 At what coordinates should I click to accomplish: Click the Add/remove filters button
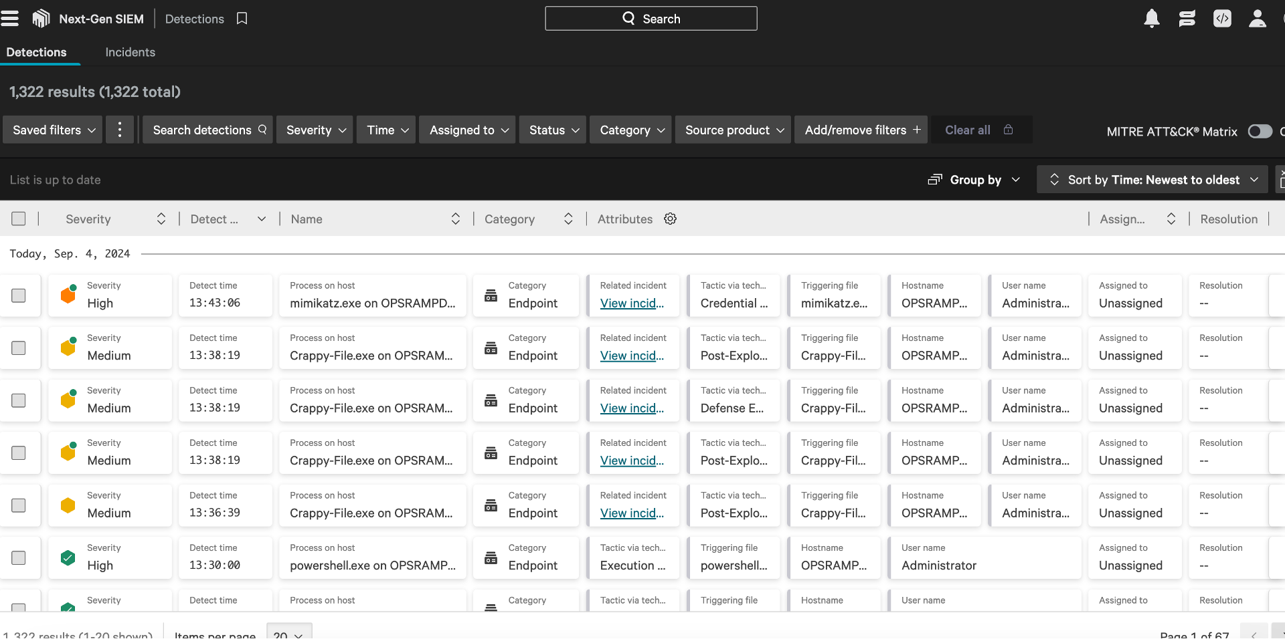pyautogui.click(x=861, y=130)
